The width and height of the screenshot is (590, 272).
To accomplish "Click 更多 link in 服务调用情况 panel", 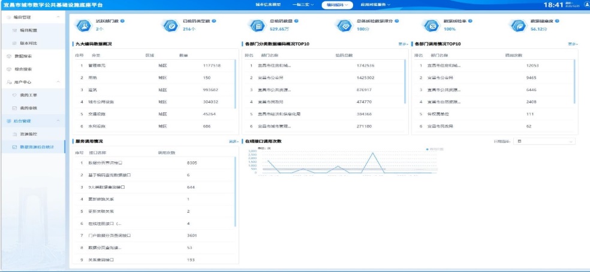I will coord(233,142).
